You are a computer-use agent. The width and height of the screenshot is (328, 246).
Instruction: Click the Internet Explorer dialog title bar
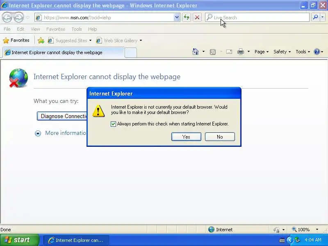pyautogui.click(x=164, y=93)
